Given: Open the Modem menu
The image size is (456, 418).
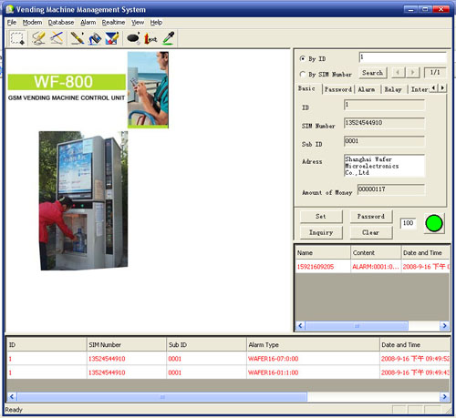Looking at the screenshot, I should pos(32,23).
